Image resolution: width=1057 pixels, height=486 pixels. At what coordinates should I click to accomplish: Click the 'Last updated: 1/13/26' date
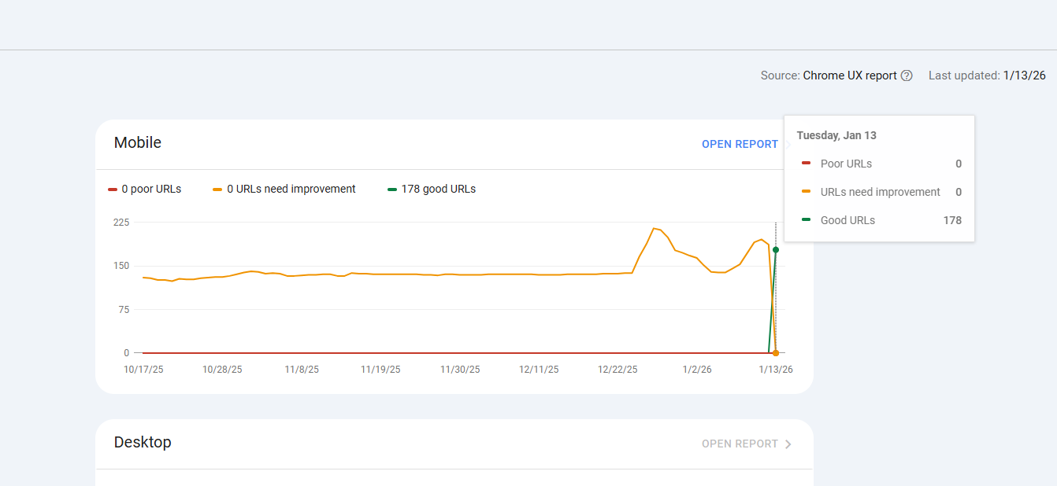coord(1024,75)
